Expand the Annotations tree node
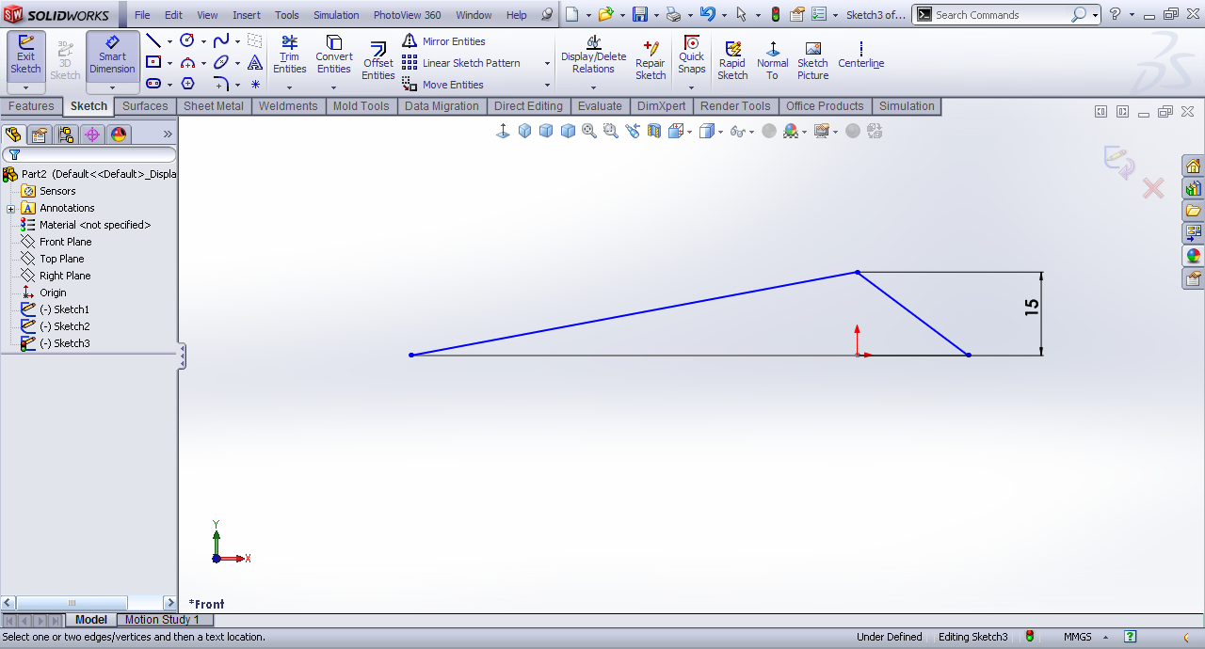 point(10,209)
